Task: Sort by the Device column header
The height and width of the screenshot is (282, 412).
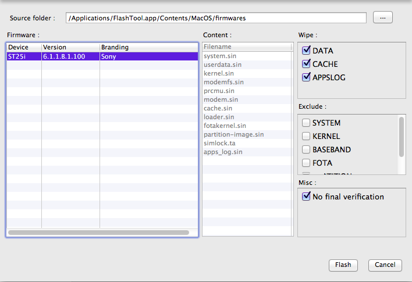Action: [x=24, y=47]
